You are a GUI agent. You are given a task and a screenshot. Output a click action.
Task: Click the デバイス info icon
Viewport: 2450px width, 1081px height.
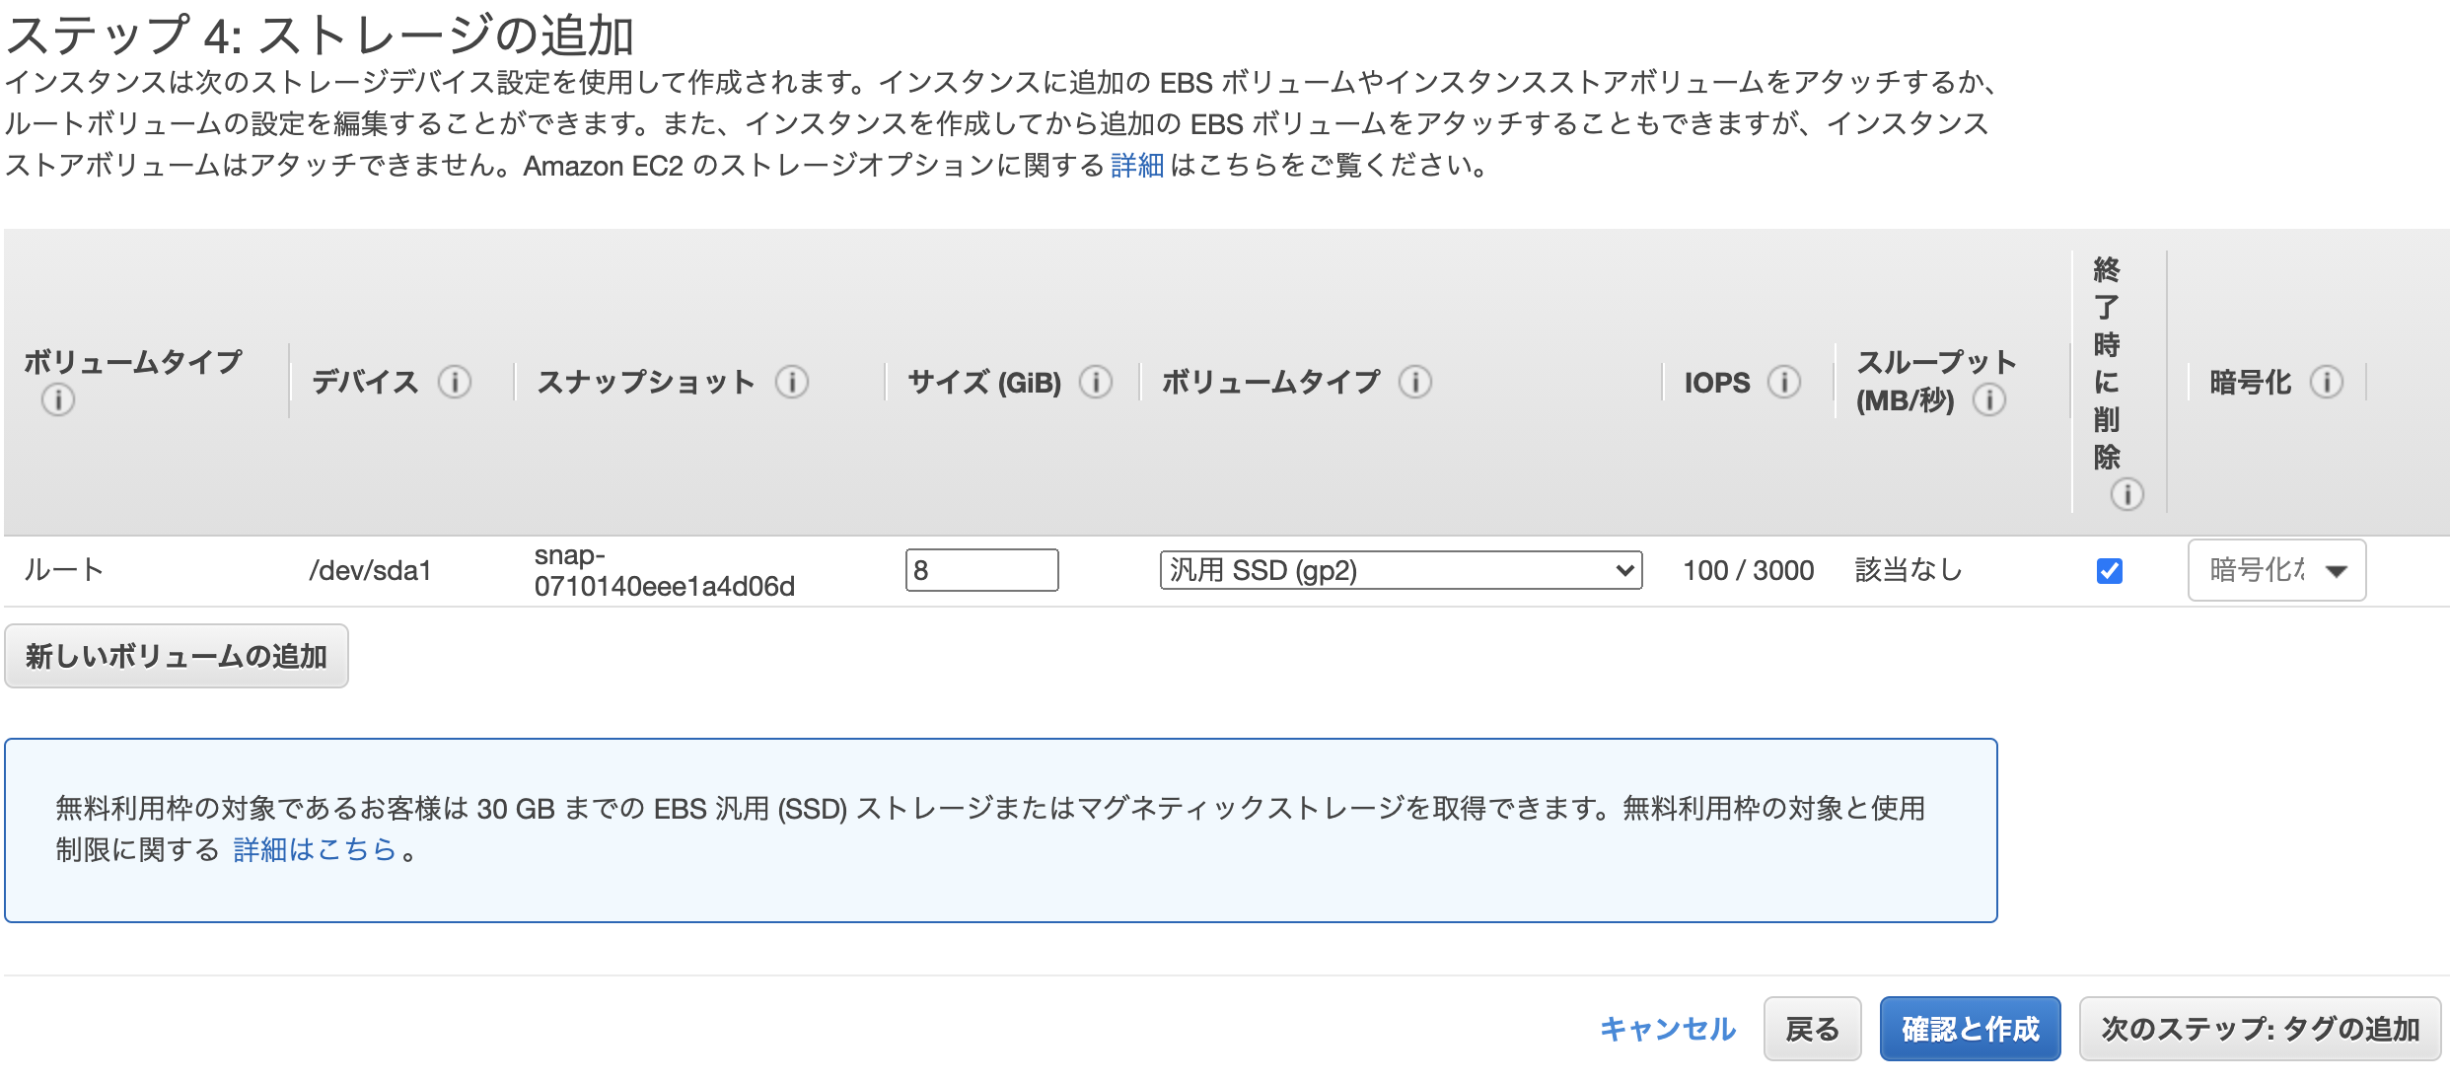(x=456, y=383)
